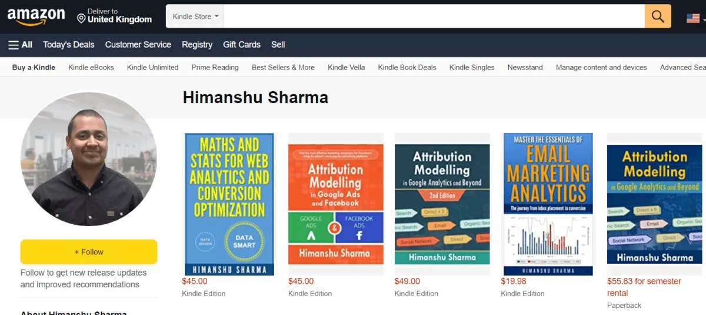The height and width of the screenshot is (315, 706).
Task: Select the Kindle Unlimited tab
Action: 152,67
